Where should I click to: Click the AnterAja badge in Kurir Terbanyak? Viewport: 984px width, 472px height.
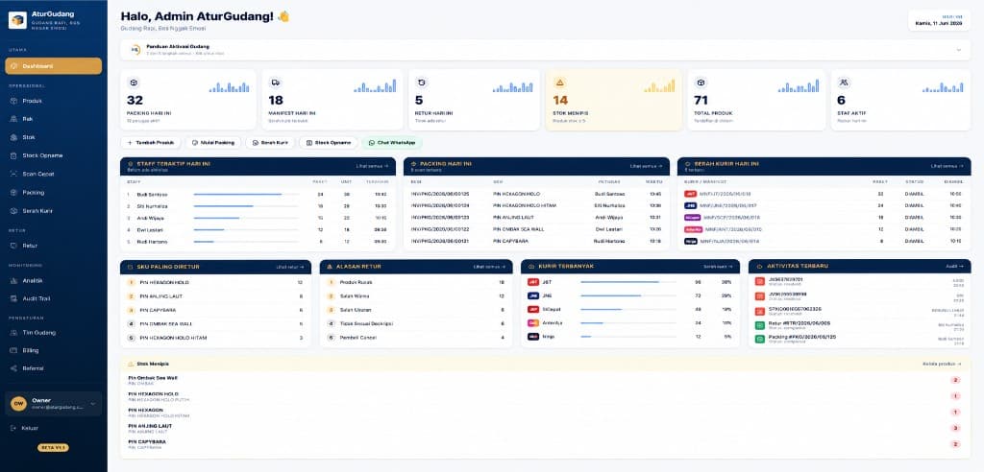pos(533,323)
